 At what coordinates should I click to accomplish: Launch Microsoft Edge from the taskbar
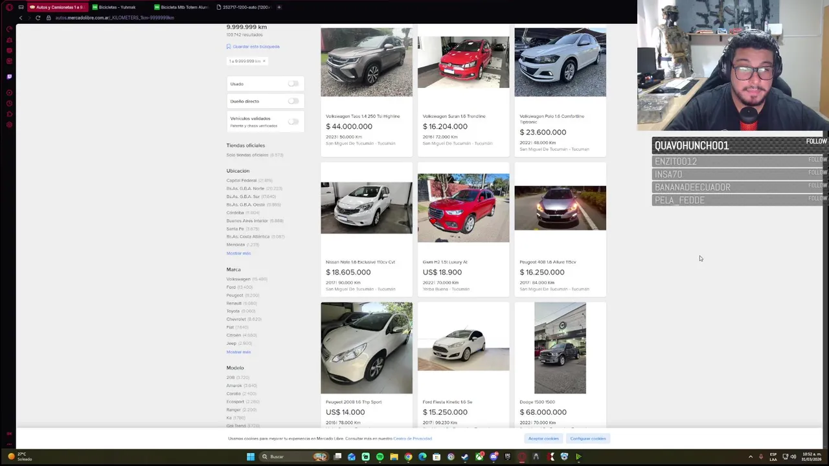tap(422, 457)
